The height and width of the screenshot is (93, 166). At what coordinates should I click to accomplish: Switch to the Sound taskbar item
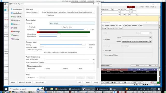tap(116, 89)
